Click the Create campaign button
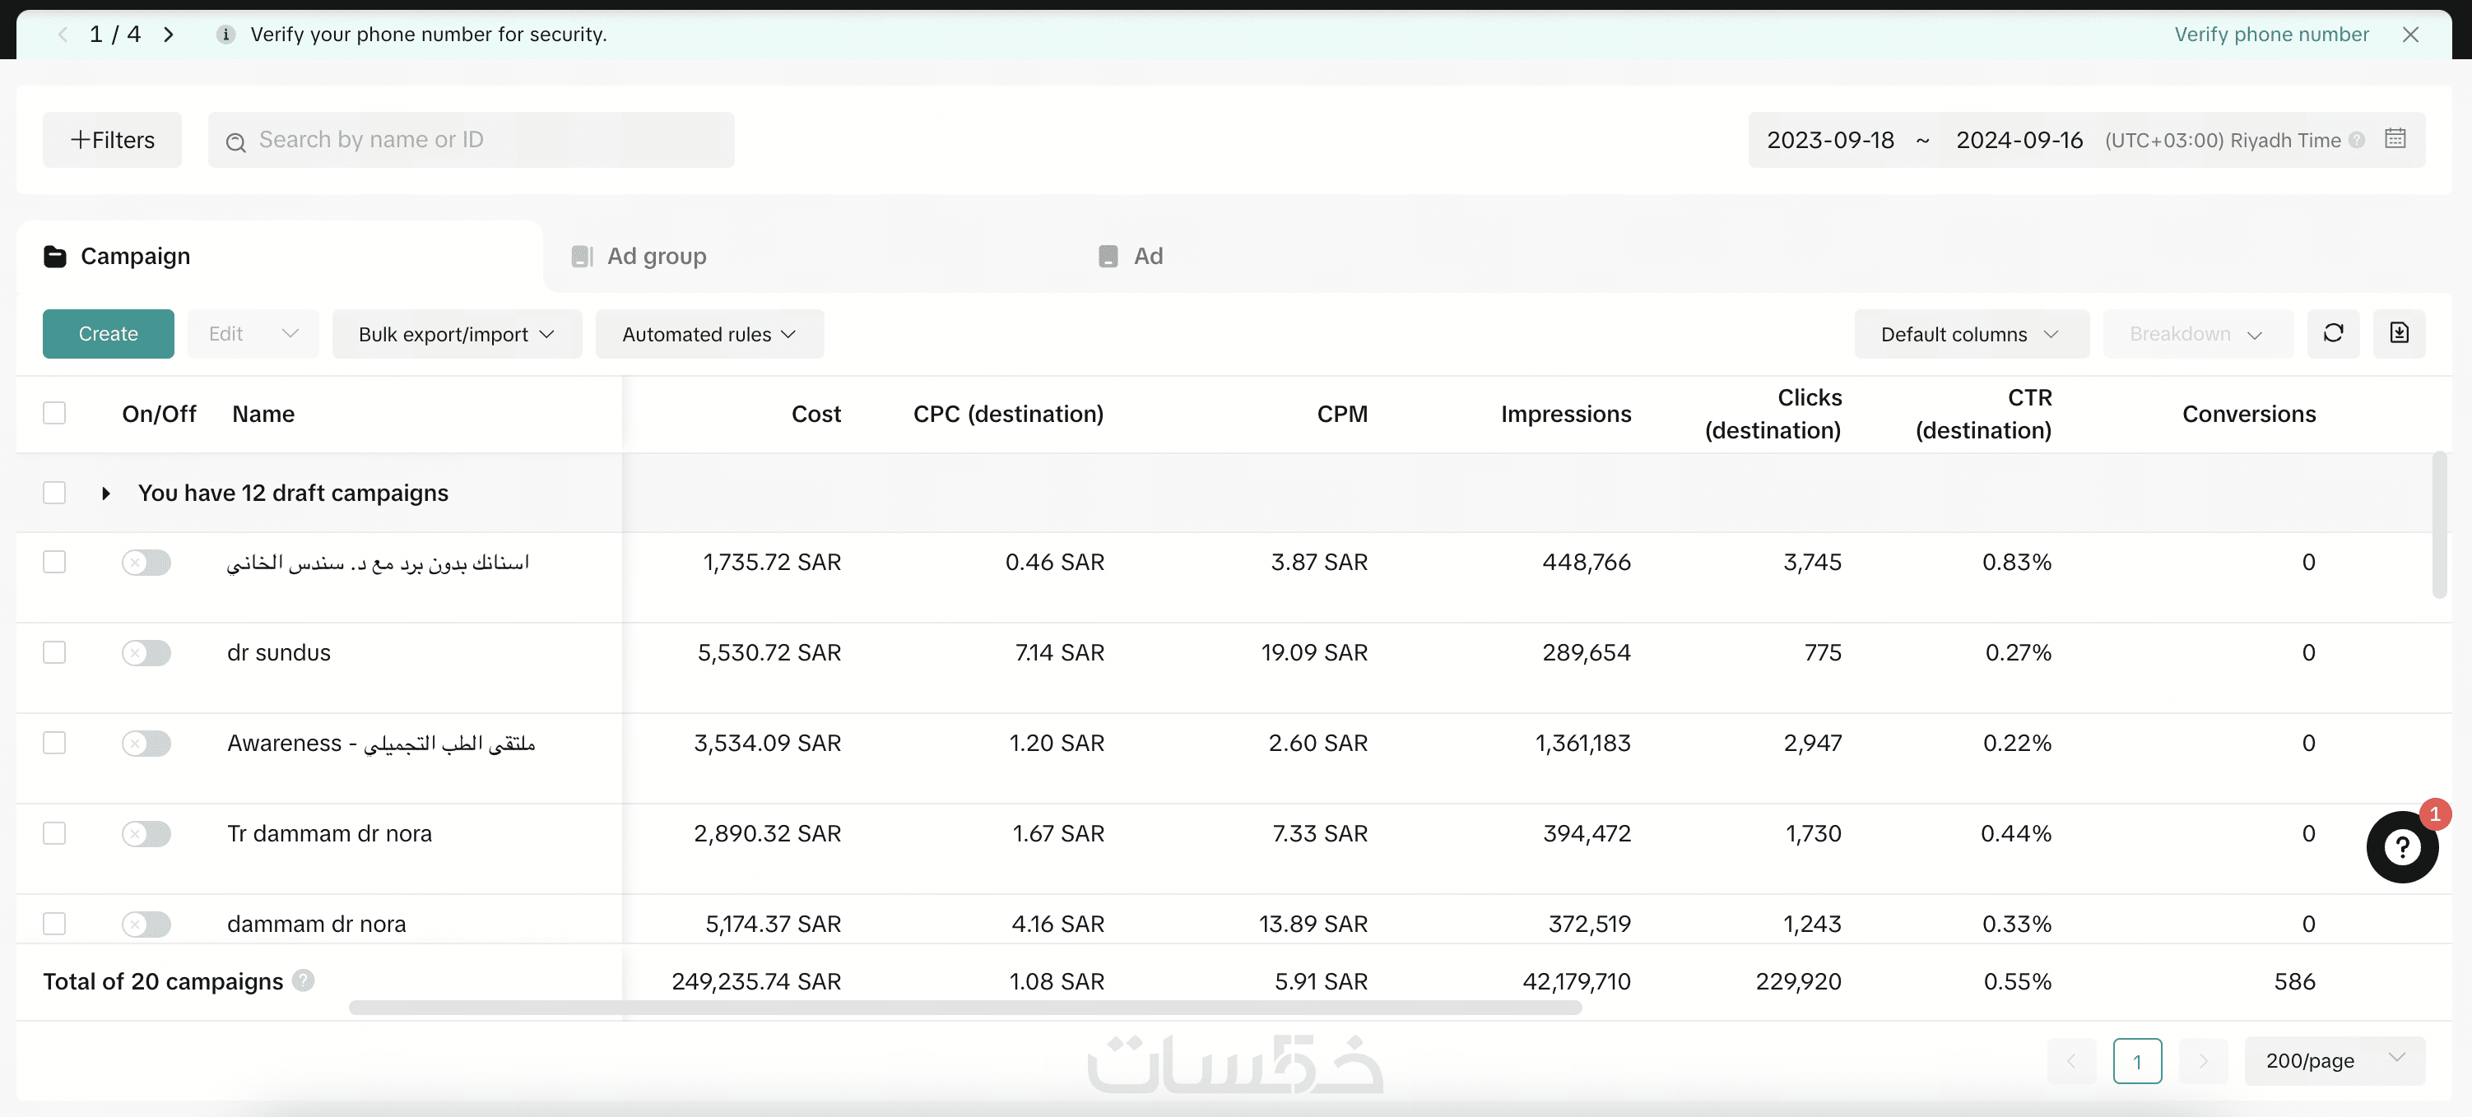Screen dimensions: 2472x1117 pos(108,334)
